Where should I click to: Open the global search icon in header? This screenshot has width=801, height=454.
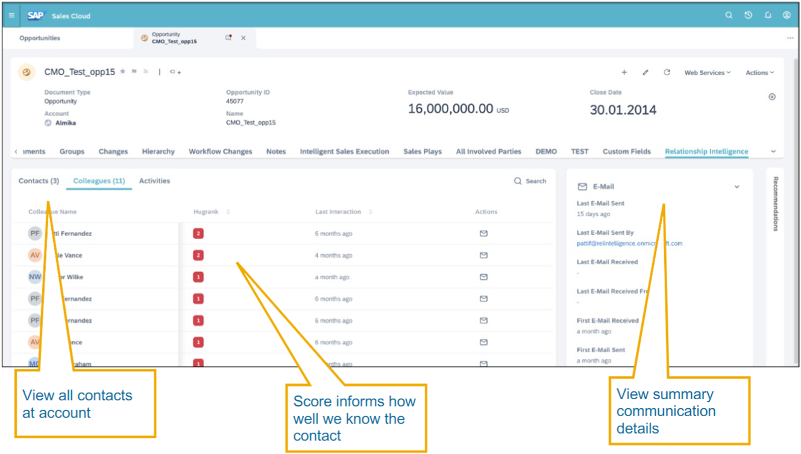pos(729,16)
